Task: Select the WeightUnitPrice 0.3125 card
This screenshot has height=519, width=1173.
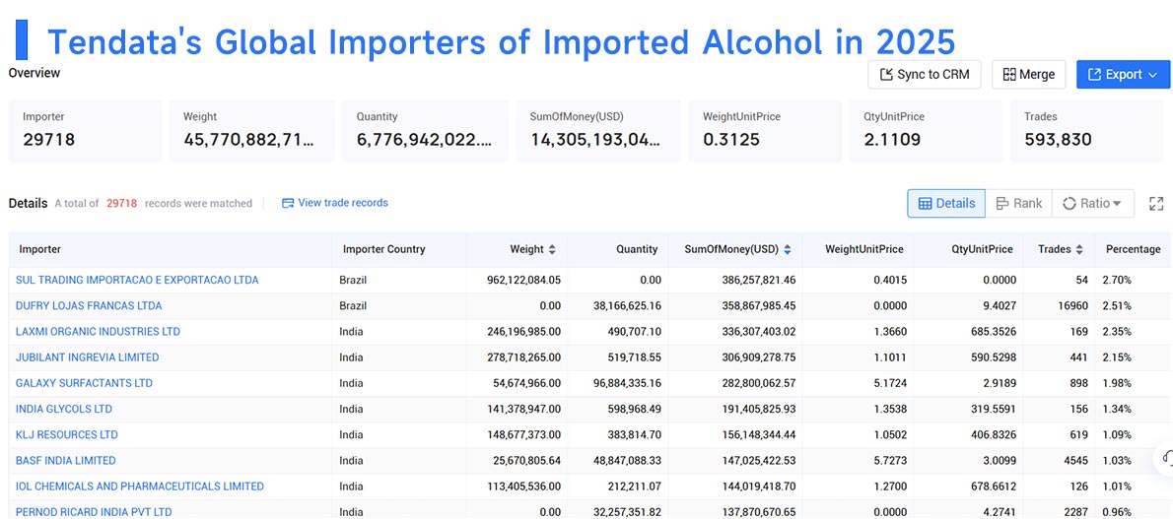Action: (765, 130)
